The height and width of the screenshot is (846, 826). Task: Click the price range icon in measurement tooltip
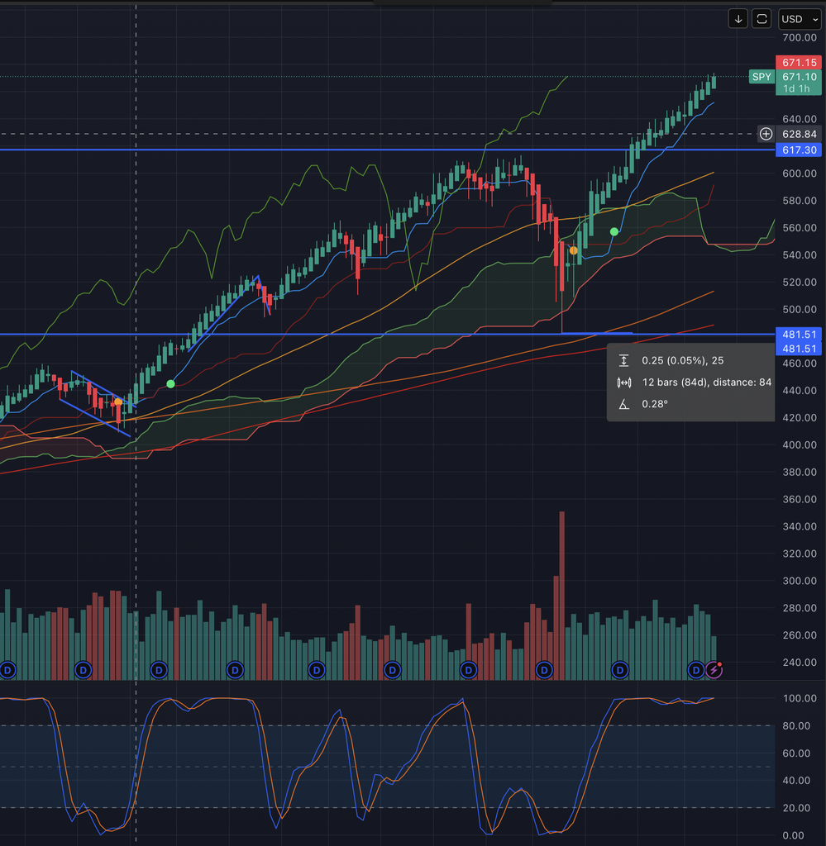624,360
